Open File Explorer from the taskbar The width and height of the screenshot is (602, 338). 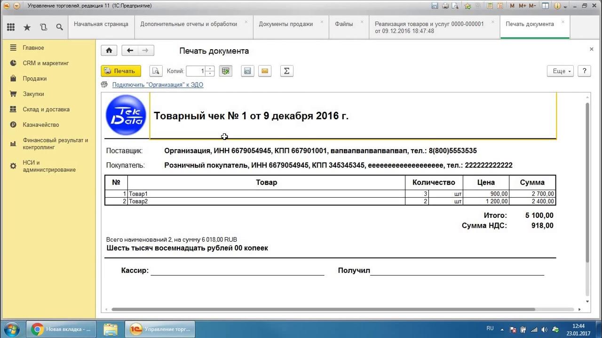pyautogui.click(x=111, y=329)
